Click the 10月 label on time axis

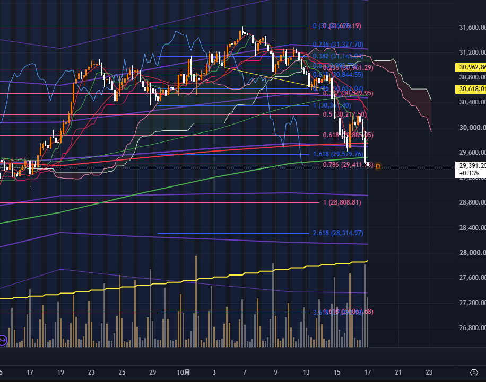click(183, 372)
